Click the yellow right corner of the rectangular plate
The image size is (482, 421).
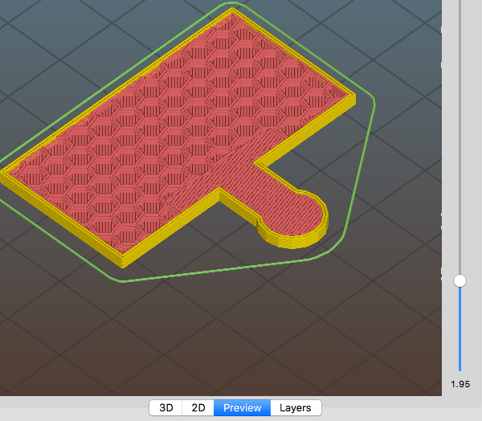[x=353, y=96]
